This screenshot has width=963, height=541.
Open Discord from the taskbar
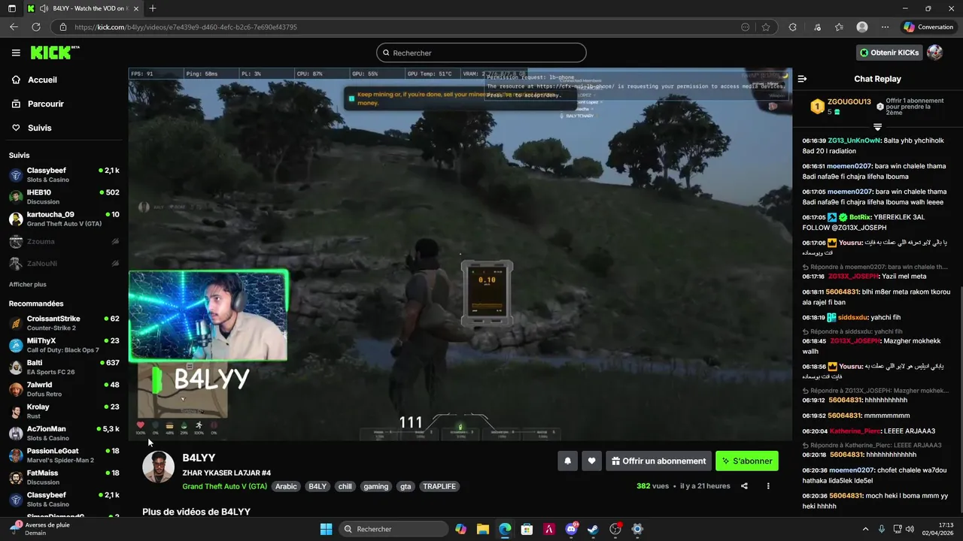[571, 529]
